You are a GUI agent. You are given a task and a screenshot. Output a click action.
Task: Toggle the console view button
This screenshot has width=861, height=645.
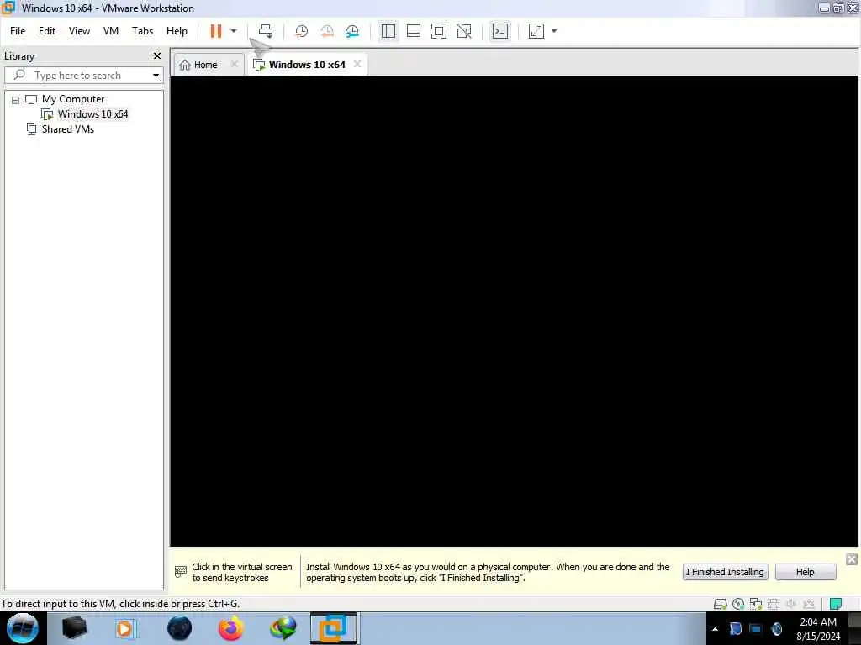(500, 31)
